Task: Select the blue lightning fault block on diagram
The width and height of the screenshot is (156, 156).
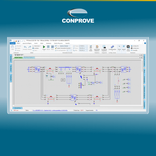Action: point(81,77)
